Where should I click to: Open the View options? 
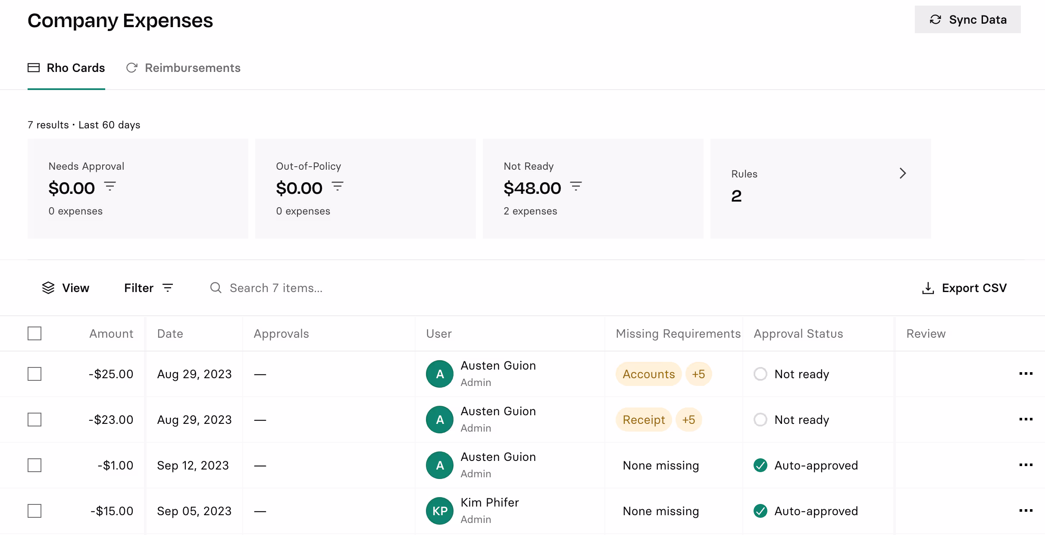(66, 288)
